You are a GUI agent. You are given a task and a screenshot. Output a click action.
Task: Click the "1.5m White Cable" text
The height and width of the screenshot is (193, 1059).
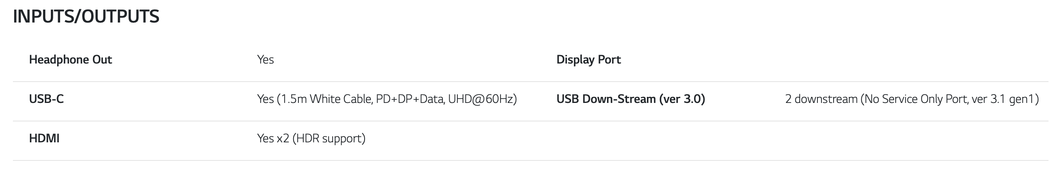326,99
